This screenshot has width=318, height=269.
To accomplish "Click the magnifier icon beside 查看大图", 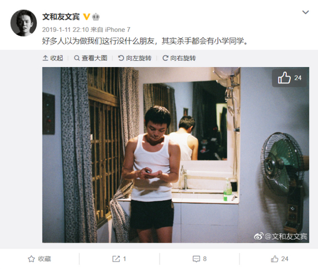I will (x=77, y=58).
